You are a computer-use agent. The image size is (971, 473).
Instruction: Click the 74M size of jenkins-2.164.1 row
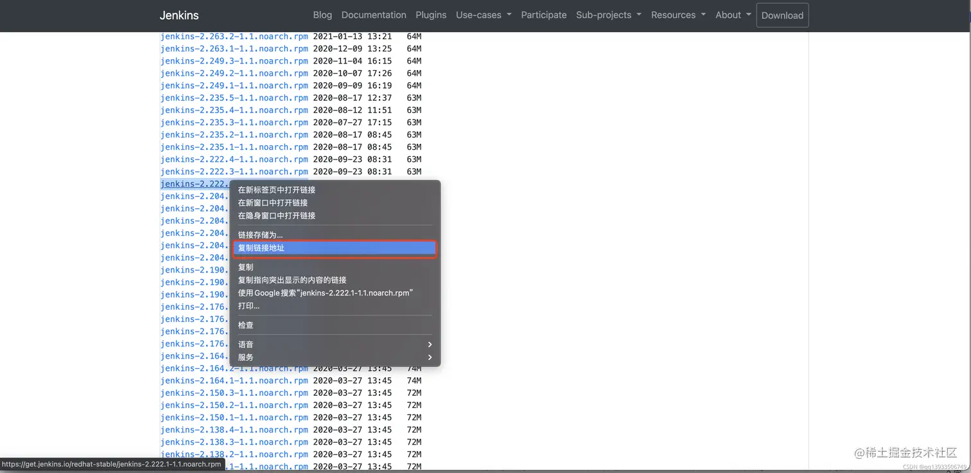[x=414, y=380]
